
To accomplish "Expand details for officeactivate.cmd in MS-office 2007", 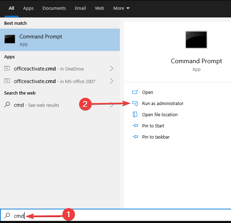I will click(x=111, y=81).
